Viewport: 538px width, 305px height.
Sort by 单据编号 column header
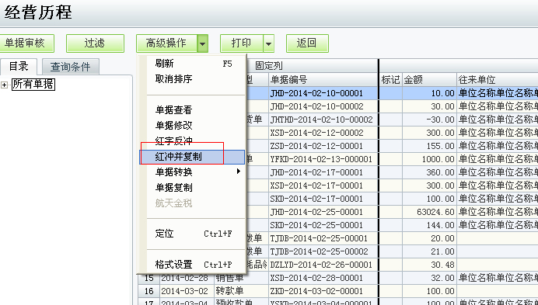click(323, 80)
